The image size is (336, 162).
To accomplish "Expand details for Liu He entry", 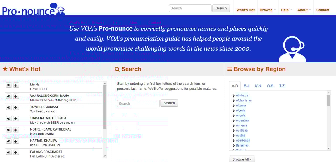I will (x=16, y=85).
